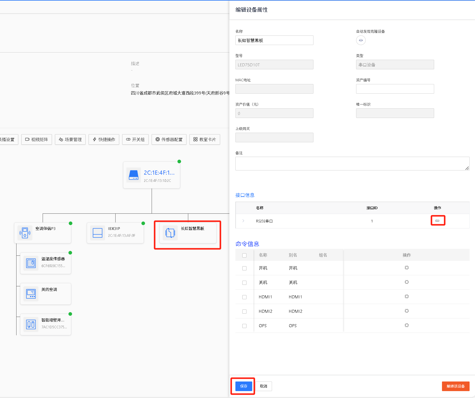Click the orange 解绑该设备 button
Image resolution: width=475 pixels, height=398 pixels.
[x=455, y=386]
